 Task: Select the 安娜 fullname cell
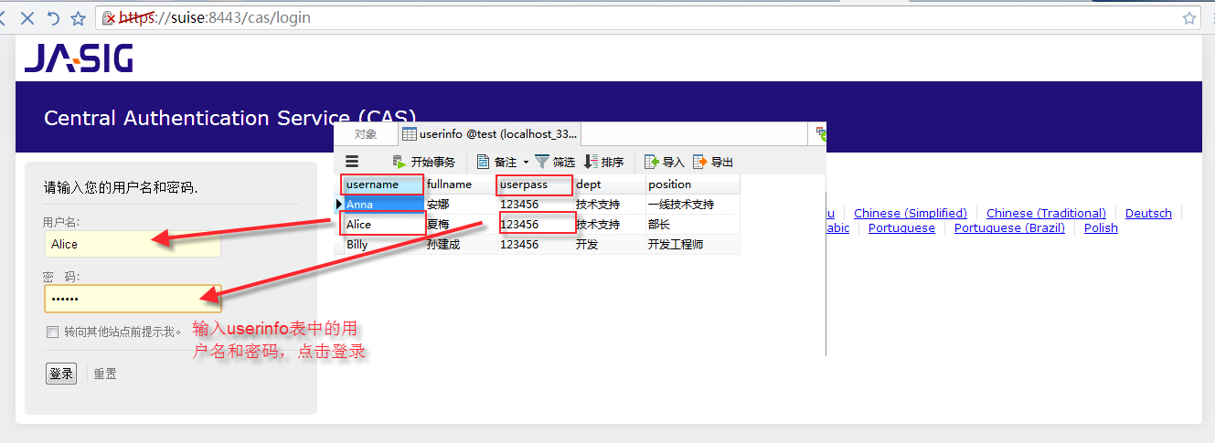point(461,204)
